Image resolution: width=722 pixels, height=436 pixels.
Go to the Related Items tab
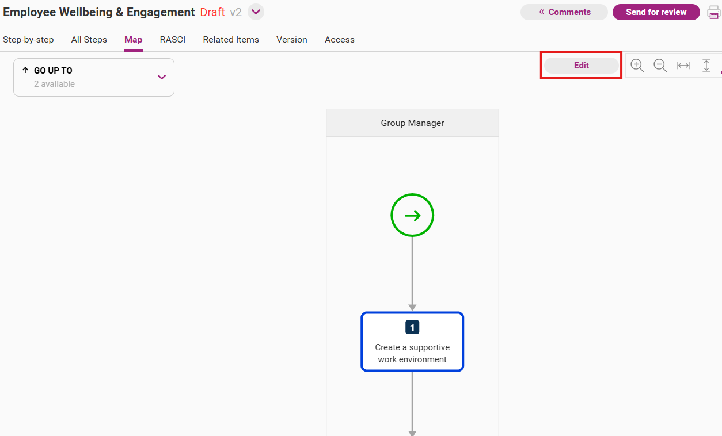tap(231, 40)
